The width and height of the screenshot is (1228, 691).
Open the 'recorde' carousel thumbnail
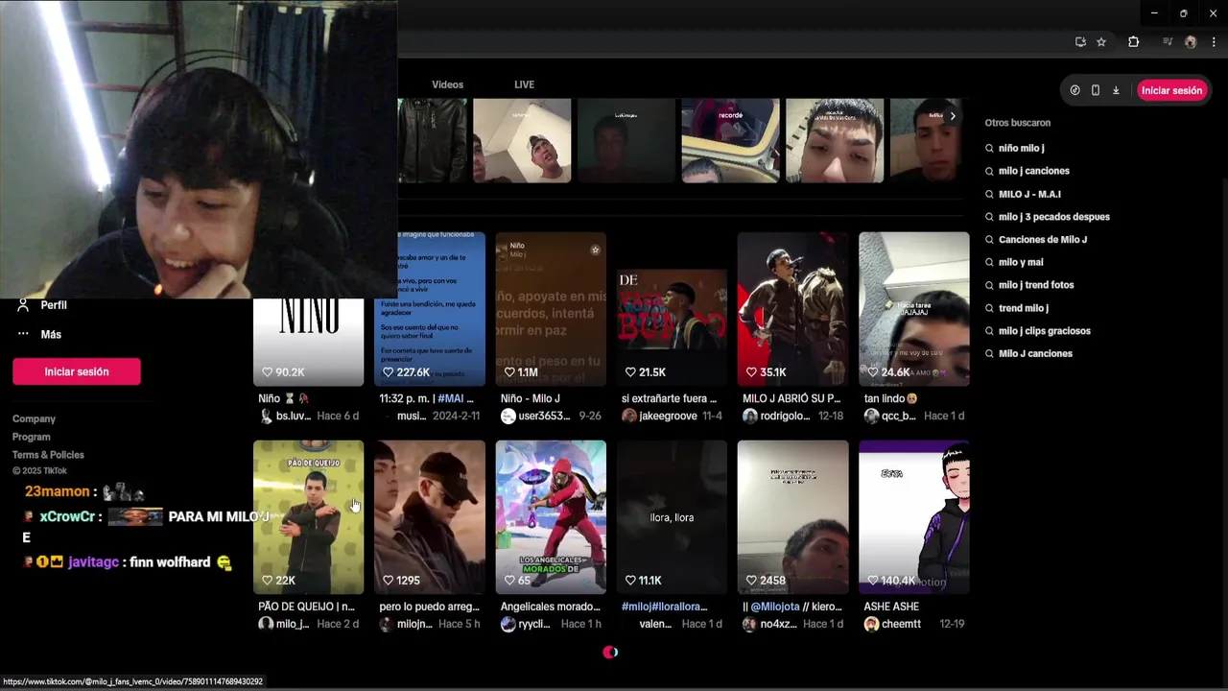pos(730,140)
